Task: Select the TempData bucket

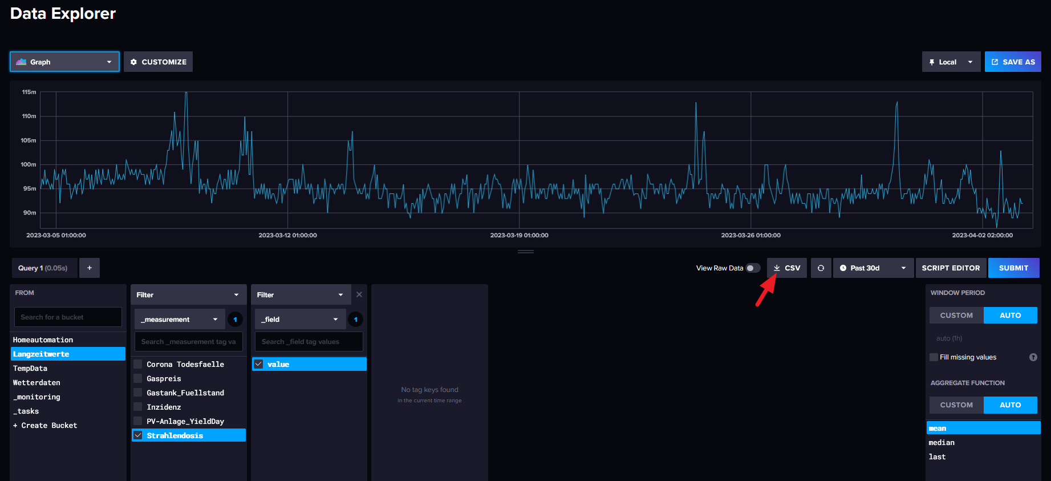Action: (68, 368)
